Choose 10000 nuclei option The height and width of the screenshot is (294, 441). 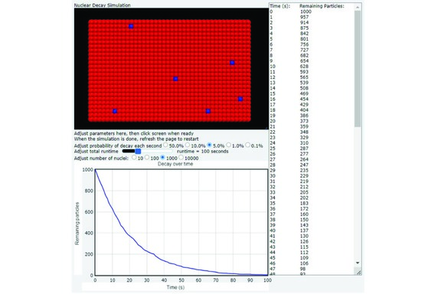click(x=181, y=158)
